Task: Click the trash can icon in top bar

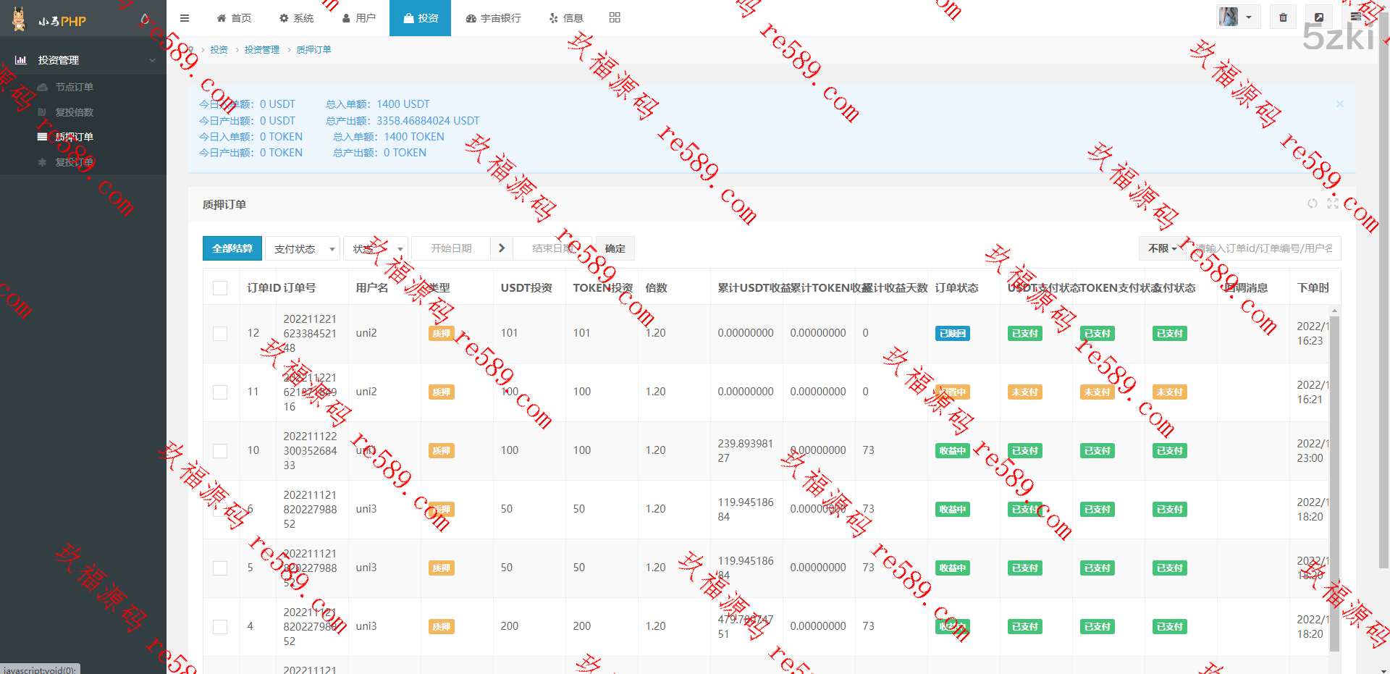Action: pos(1283,17)
